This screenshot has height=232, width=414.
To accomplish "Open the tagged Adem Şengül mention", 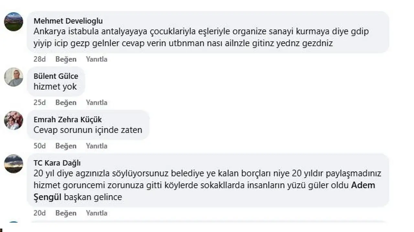I will [363, 186].
